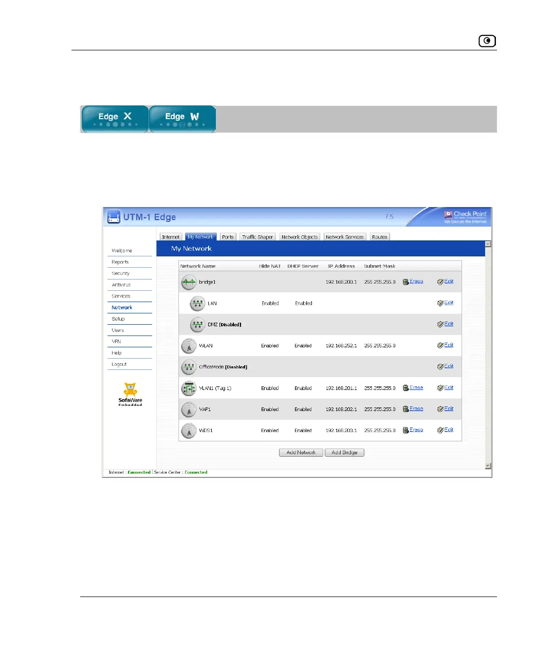This screenshot has height=670, width=554.
Task: Click the Edge W product badge
Action: tap(182, 119)
